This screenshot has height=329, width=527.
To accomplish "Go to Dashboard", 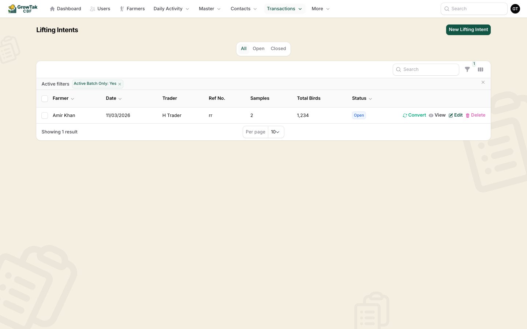I will coord(66,9).
